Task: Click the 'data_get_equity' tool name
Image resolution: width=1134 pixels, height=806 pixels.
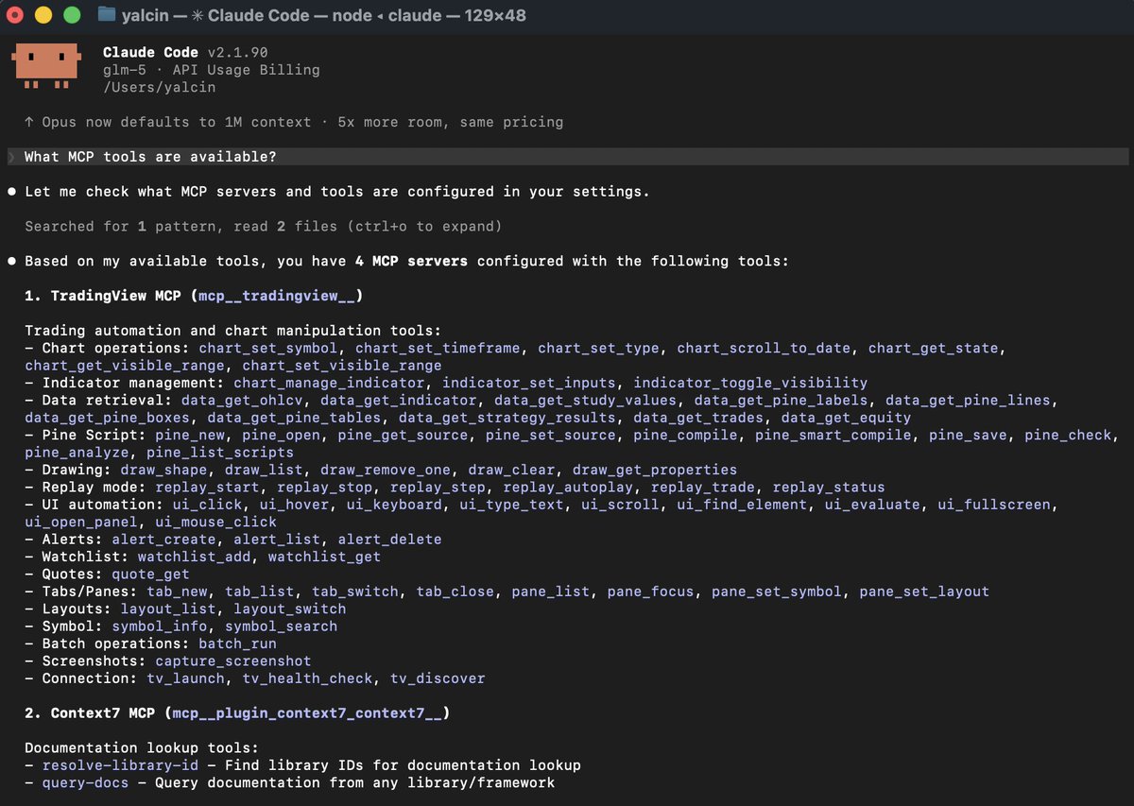Action: (847, 418)
